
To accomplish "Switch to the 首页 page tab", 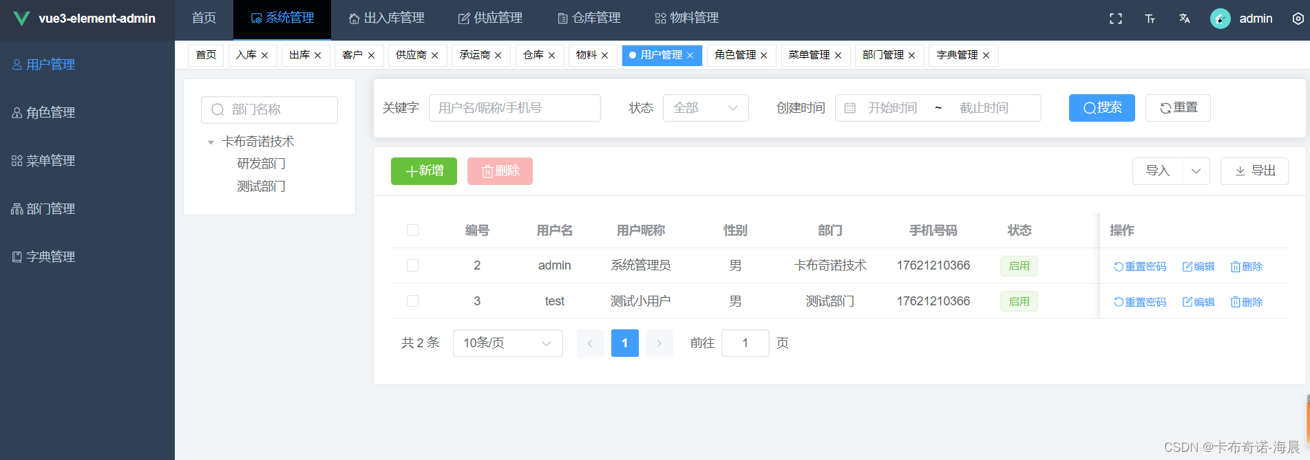I will pos(206,56).
